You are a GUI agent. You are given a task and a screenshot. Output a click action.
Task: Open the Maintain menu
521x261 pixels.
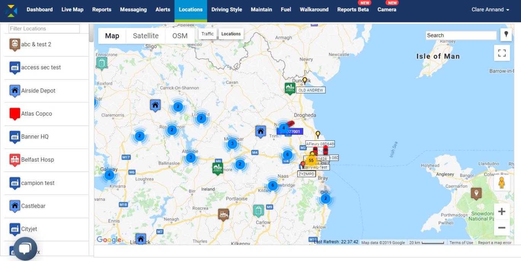(x=261, y=9)
